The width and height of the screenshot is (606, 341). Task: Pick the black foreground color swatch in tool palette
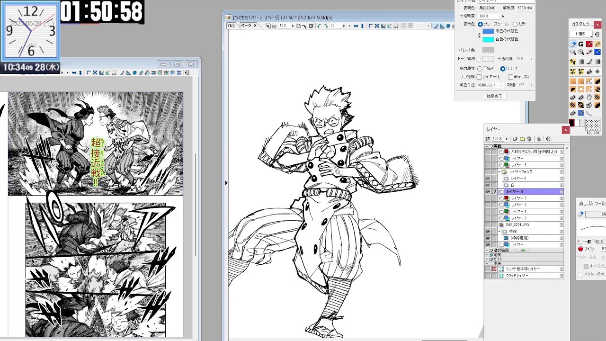[572, 122]
